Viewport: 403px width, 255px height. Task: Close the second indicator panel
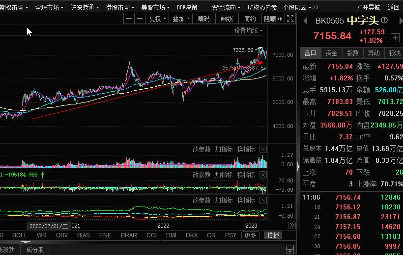click(263, 175)
